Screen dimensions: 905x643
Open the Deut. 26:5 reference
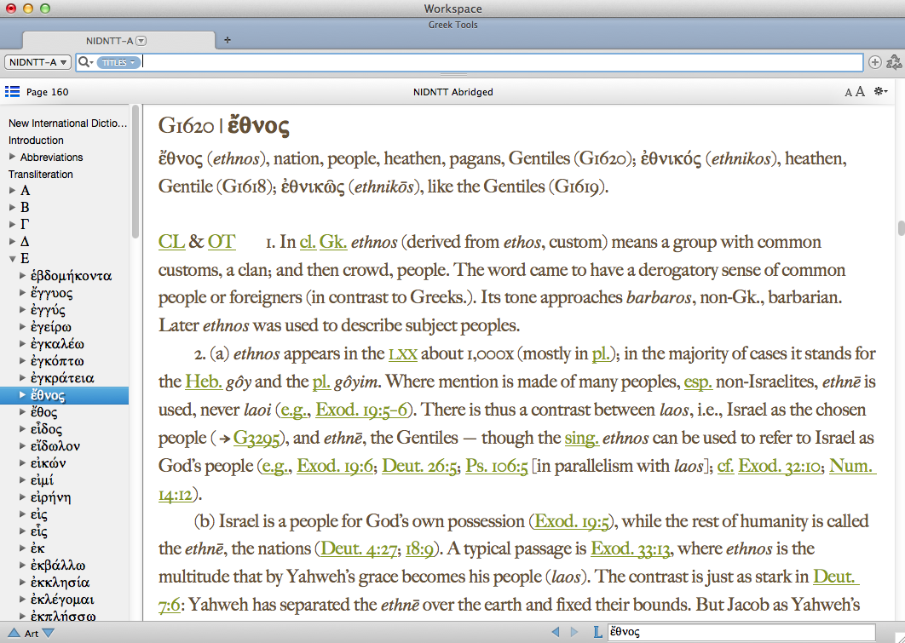[x=419, y=466]
